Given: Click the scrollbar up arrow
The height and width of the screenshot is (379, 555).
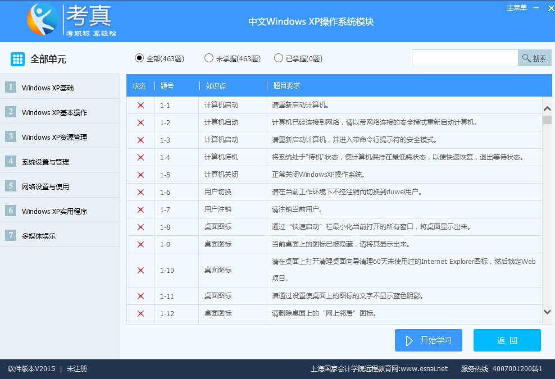Looking at the screenshot, I should point(547,108).
